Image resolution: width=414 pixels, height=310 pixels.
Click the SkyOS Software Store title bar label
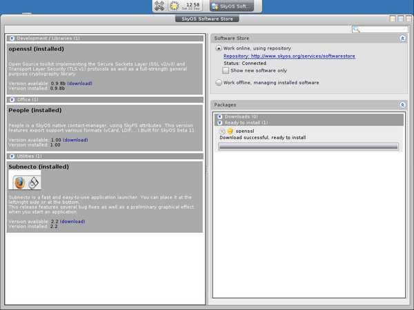pos(207,19)
